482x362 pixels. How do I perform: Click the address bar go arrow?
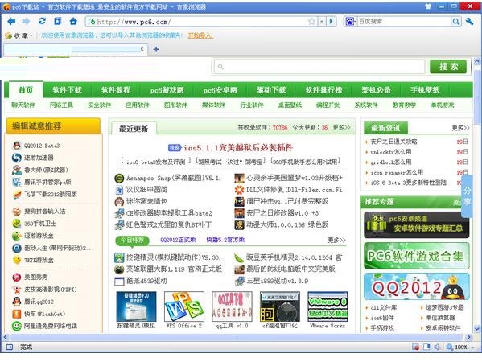pyautogui.click(x=331, y=21)
